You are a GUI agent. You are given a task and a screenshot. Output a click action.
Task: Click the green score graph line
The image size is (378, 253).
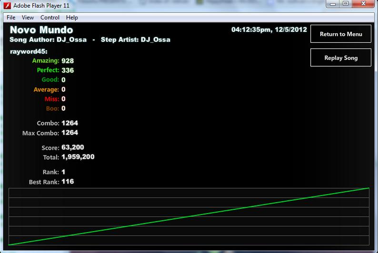tap(189, 216)
